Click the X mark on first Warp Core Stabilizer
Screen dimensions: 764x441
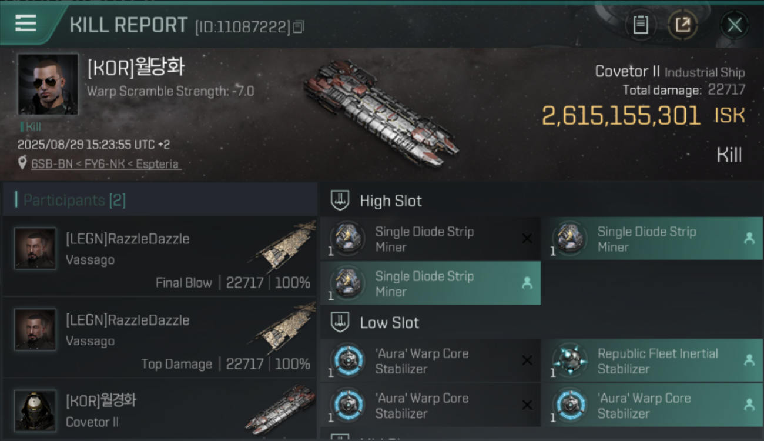(527, 360)
